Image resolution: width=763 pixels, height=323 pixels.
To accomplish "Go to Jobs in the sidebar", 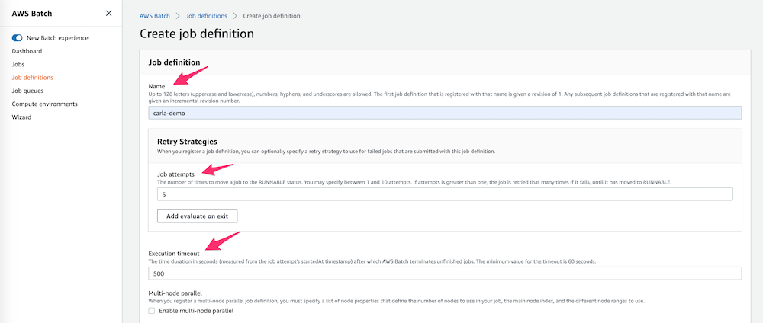I will tap(18, 64).
